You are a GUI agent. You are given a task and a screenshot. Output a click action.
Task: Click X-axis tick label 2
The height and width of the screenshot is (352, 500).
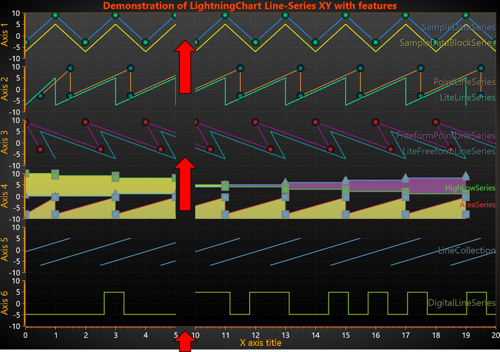[86, 335]
